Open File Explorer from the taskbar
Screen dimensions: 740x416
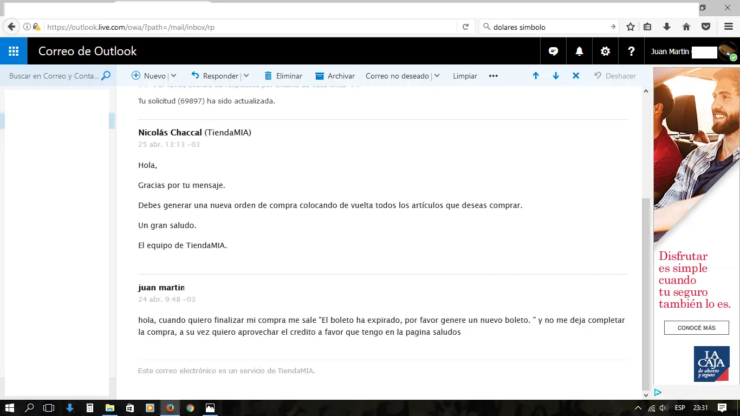click(x=110, y=408)
